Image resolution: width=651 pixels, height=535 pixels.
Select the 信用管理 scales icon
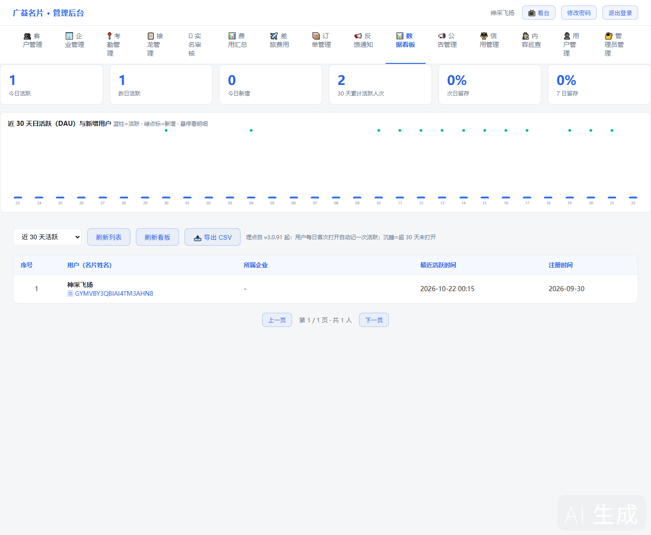coord(484,36)
